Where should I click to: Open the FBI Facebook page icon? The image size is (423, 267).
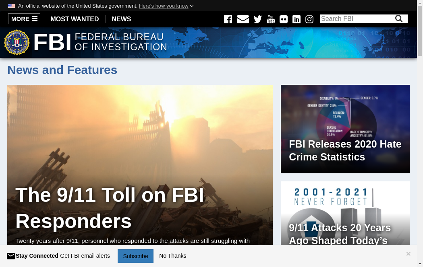228,19
